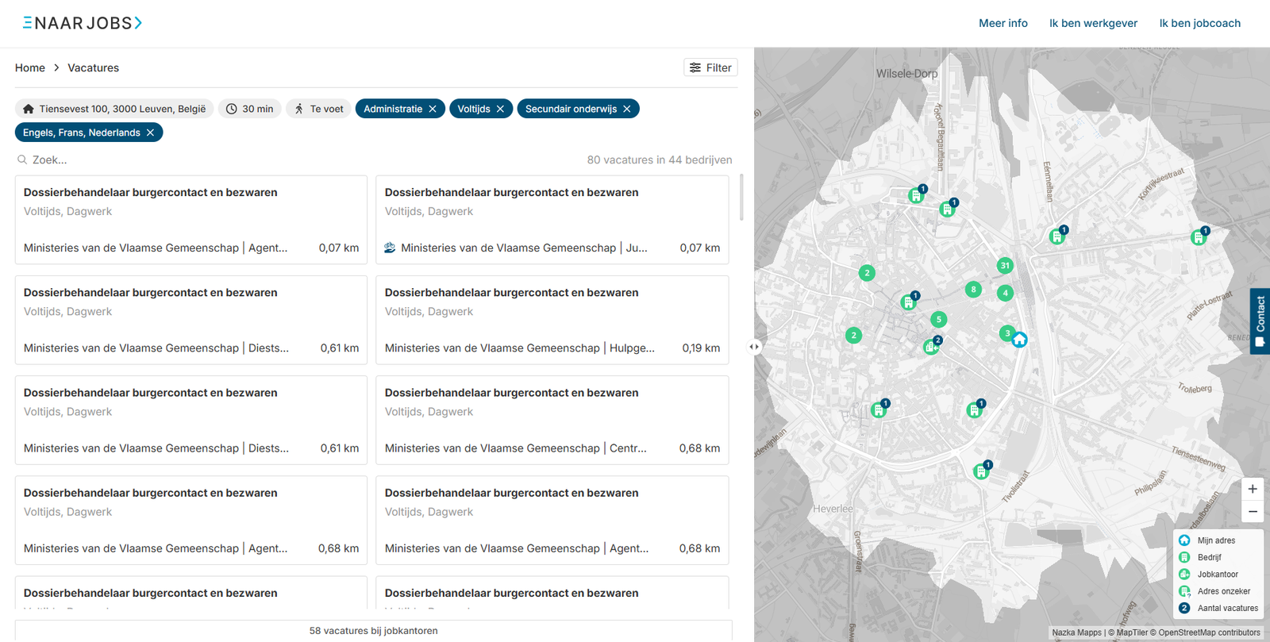Image resolution: width=1270 pixels, height=642 pixels.
Task: Remove the Administratie filter chip
Action: (433, 109)
